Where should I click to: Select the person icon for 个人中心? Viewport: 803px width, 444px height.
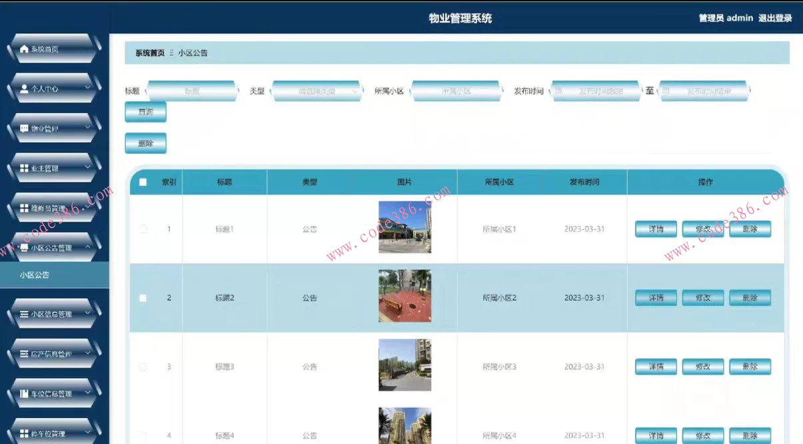click(22, 87)
